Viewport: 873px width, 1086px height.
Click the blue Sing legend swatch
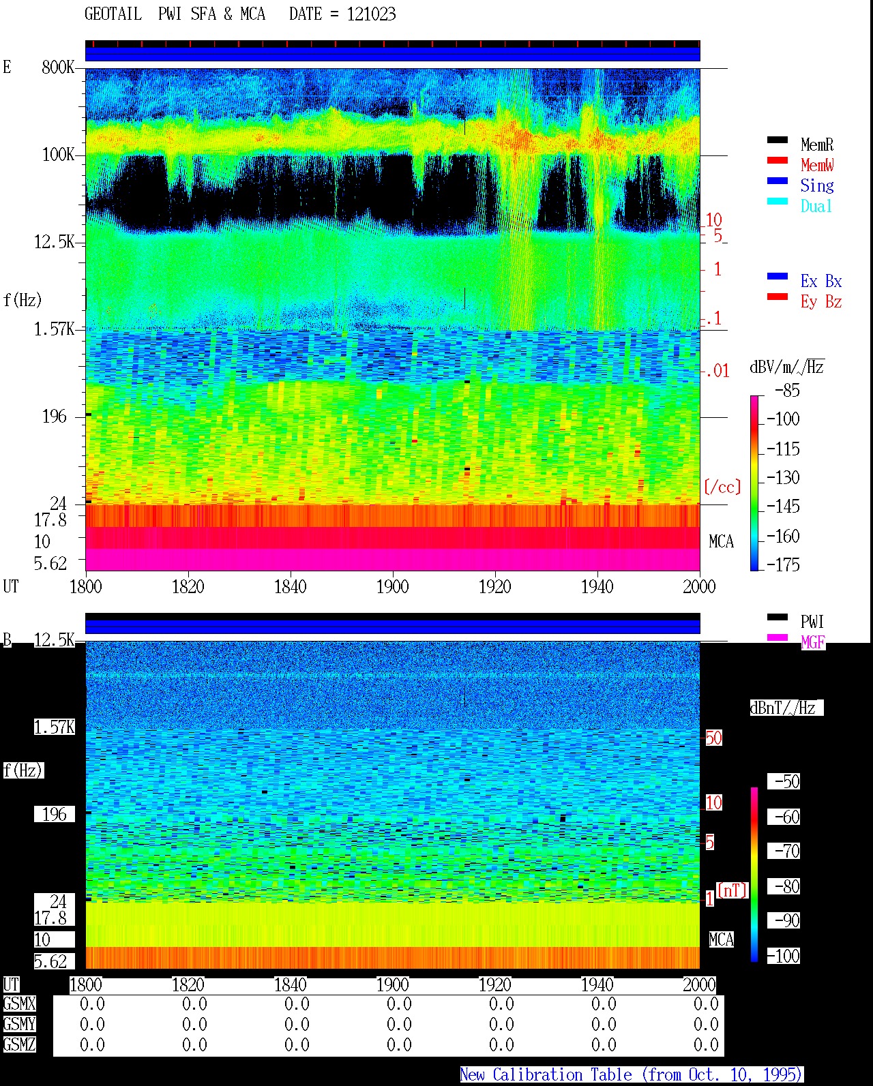coord(778,181)
